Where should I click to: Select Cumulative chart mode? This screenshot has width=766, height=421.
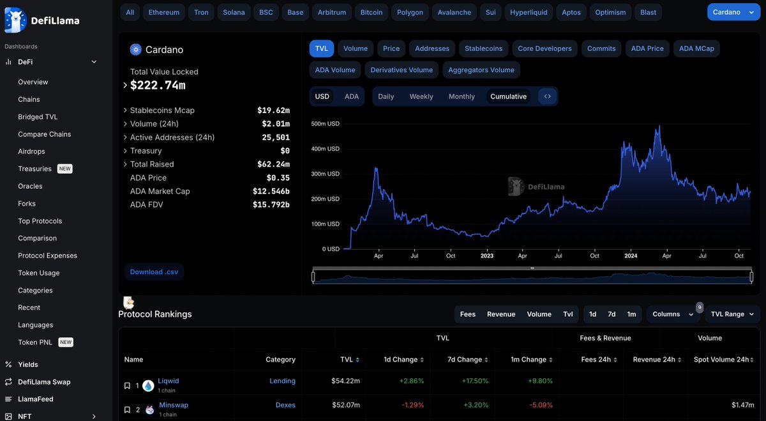tap(509, 96)
